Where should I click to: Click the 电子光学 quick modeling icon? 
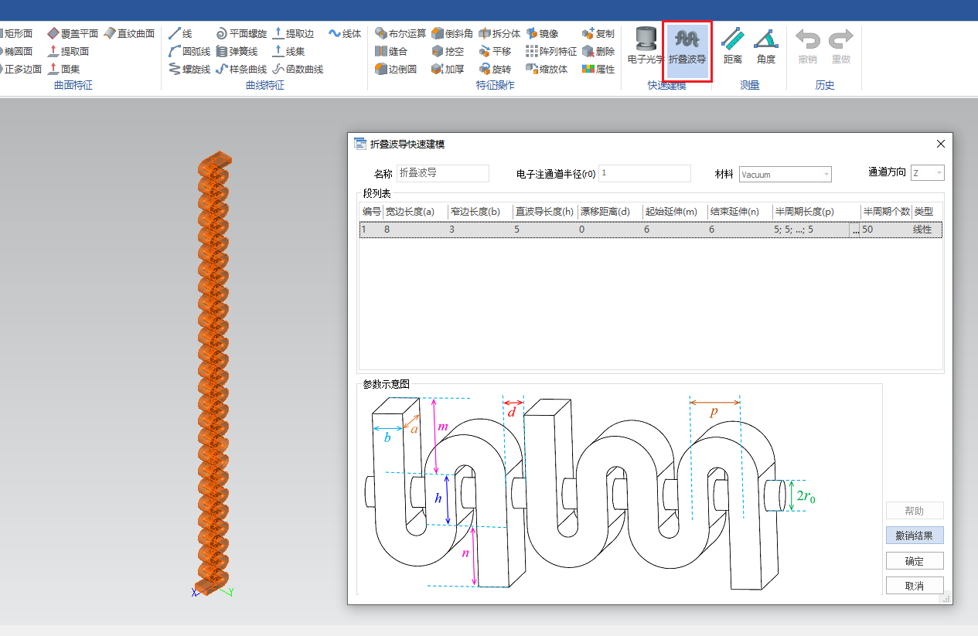coord(645,46)
